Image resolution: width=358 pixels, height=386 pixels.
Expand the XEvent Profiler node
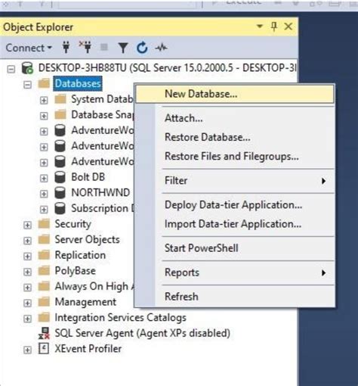[x=27, y=350]
